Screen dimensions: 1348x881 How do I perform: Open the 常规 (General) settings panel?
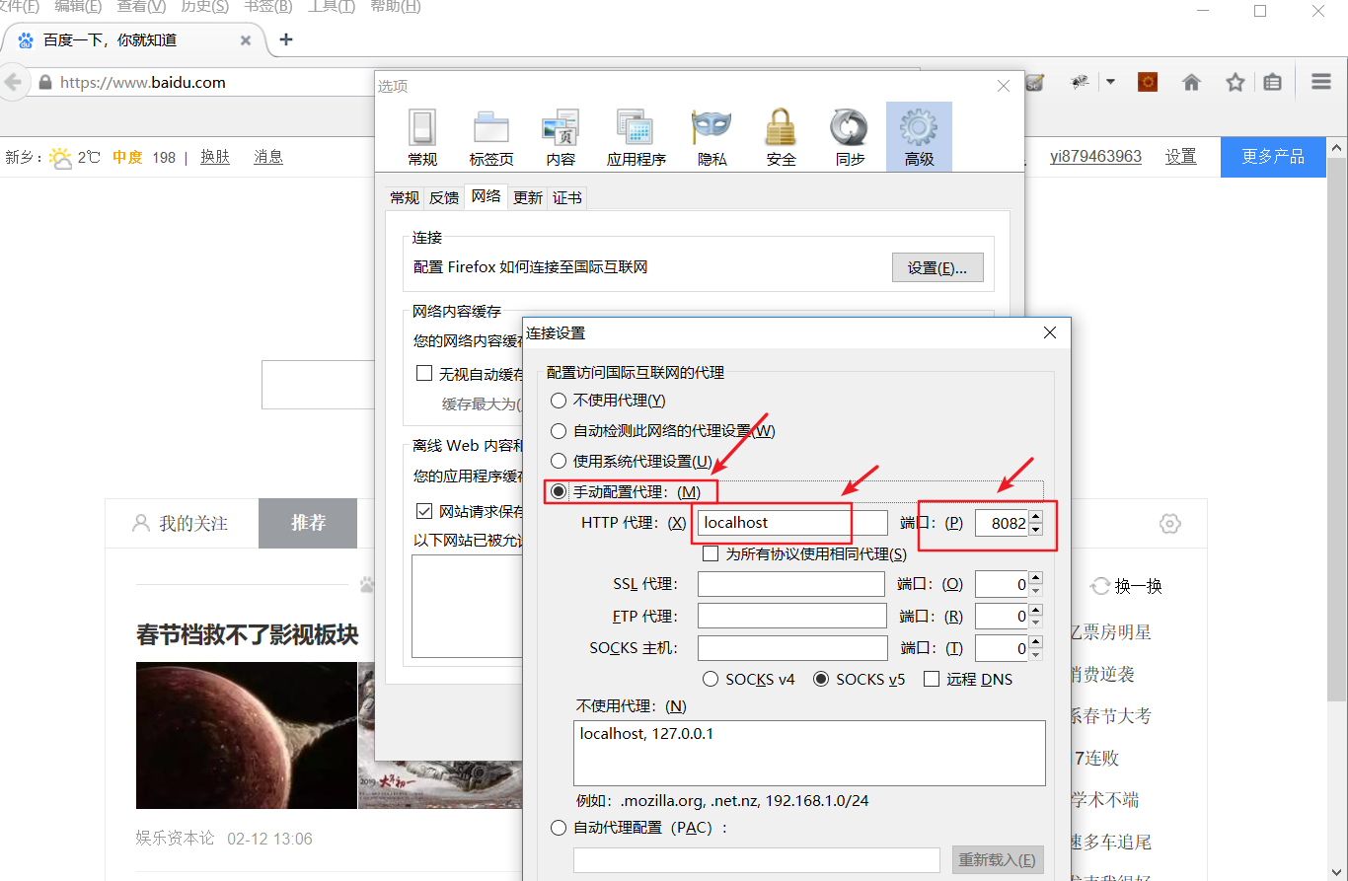coord(422,136)
